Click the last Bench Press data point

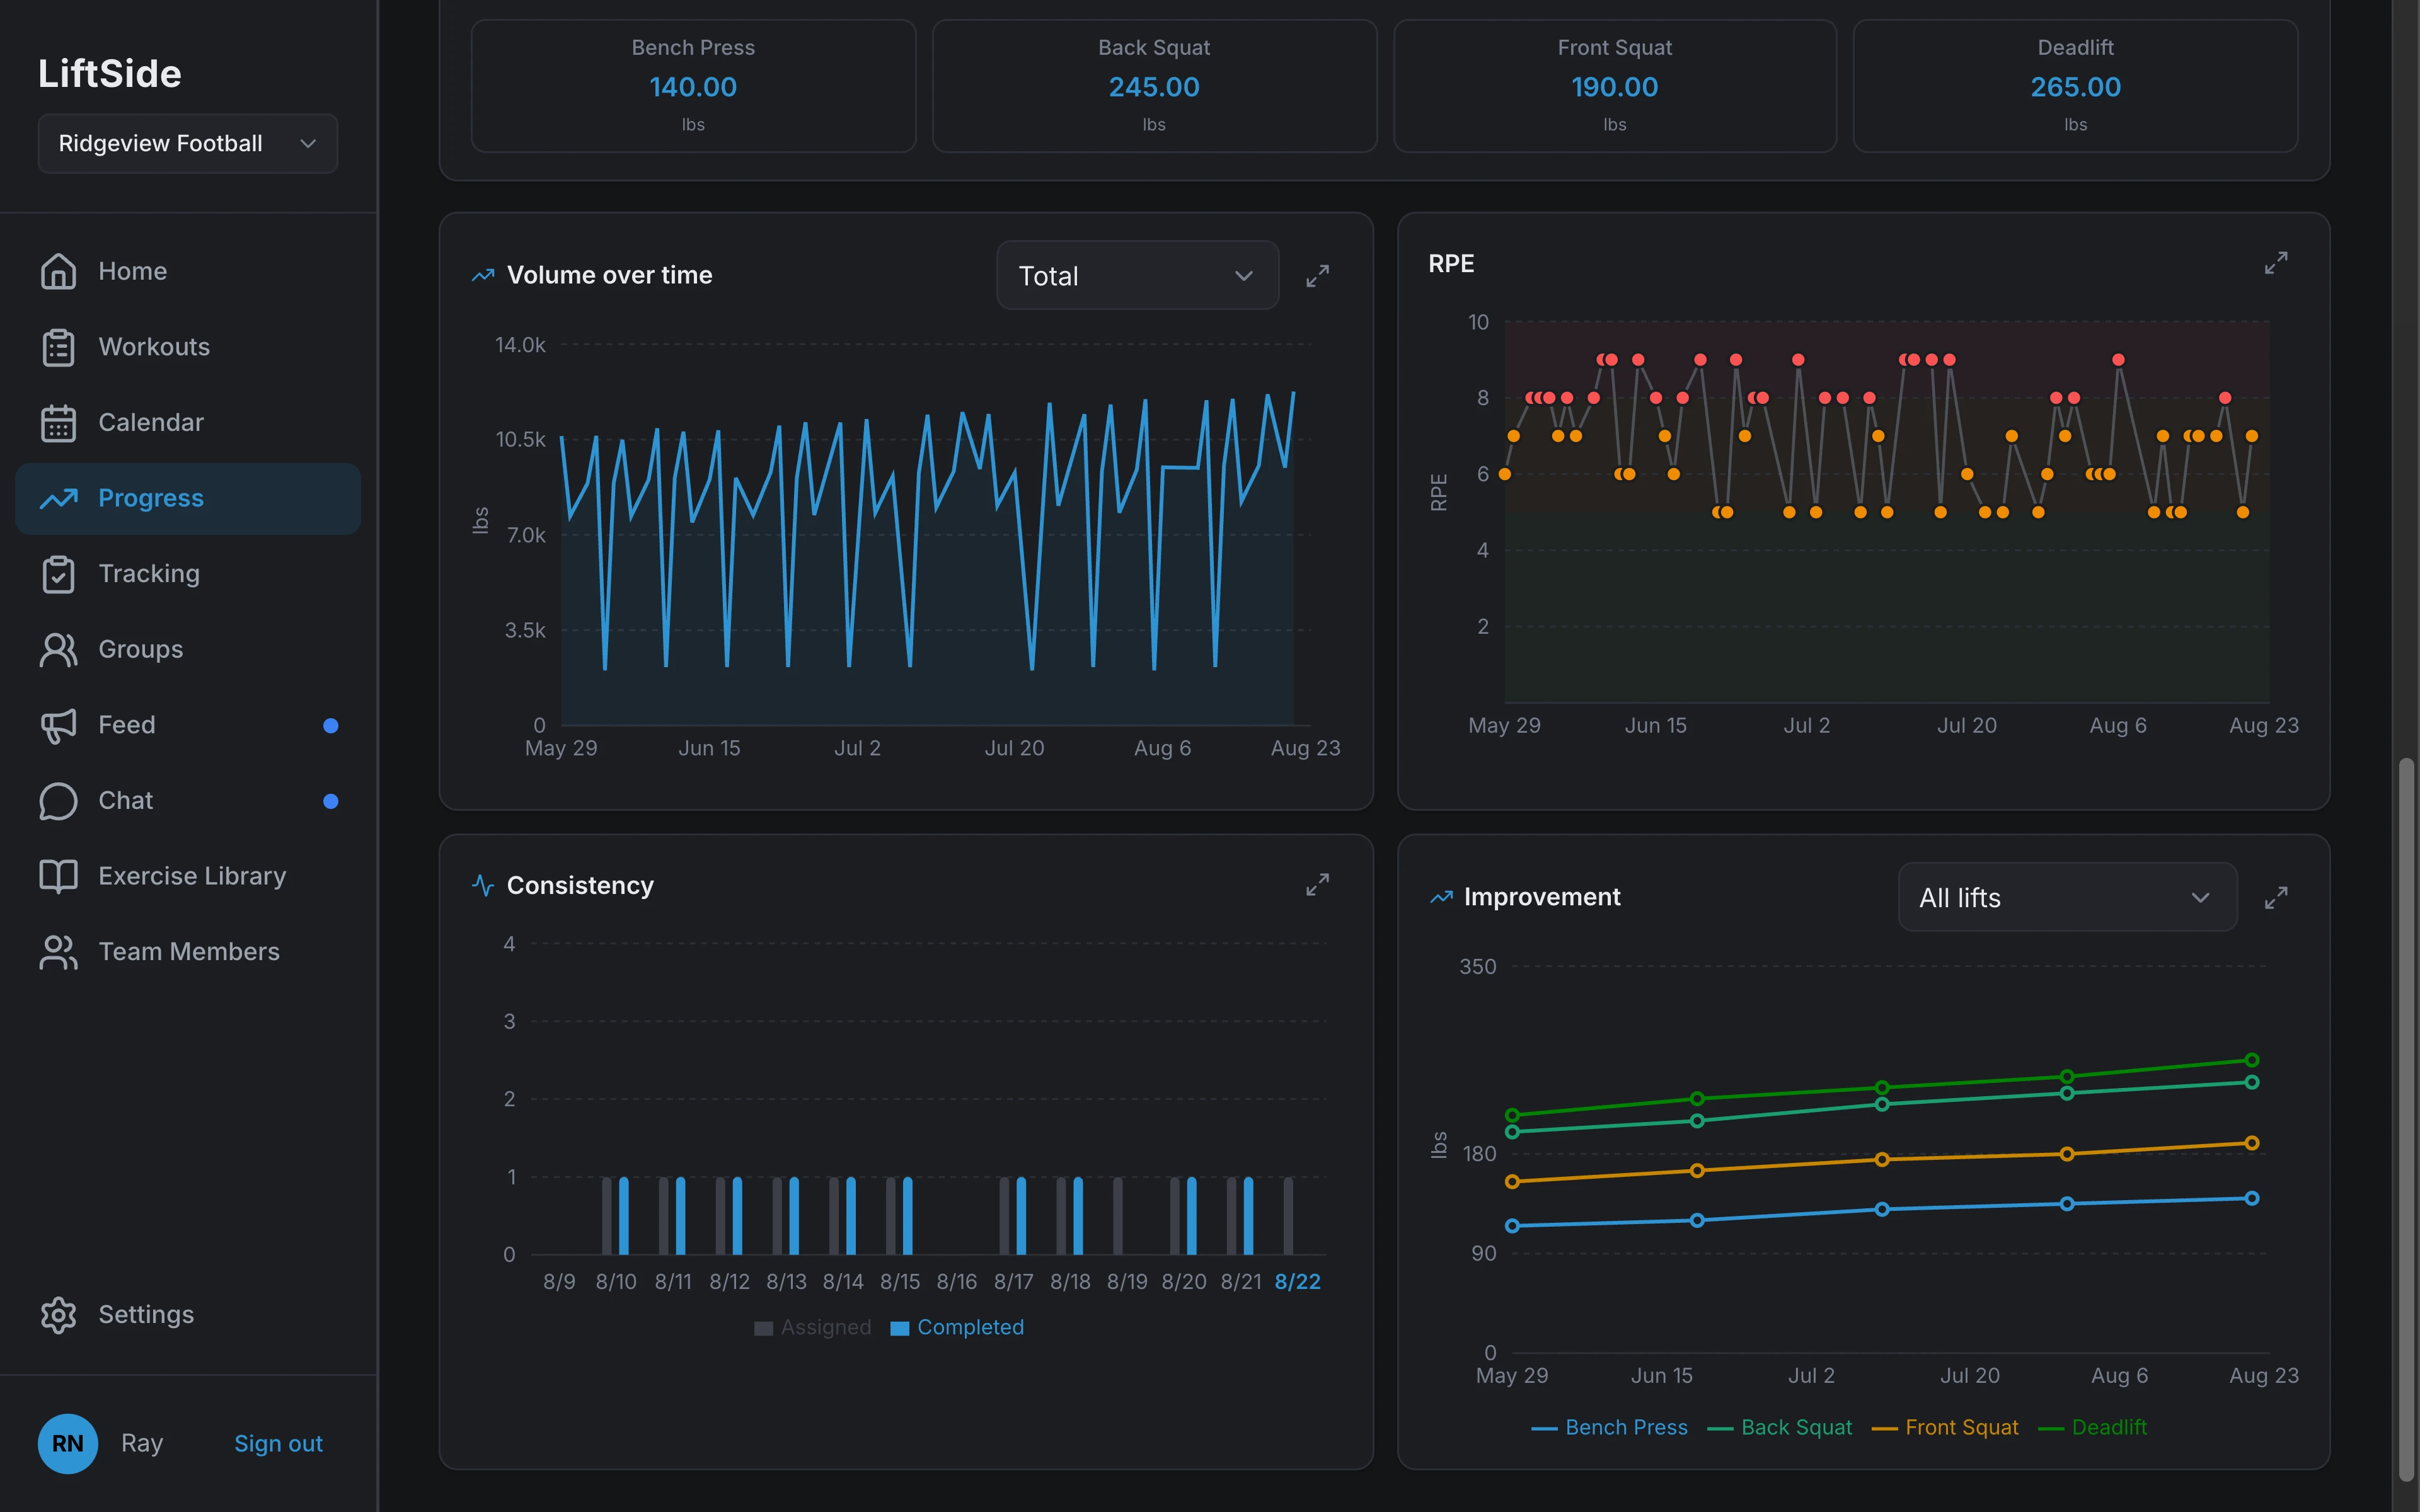click(2252, 1198)
